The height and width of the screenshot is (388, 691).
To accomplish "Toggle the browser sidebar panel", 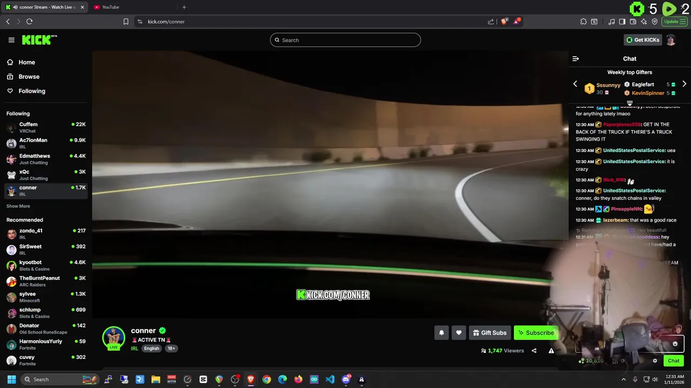I will click(x=622, y=22).
